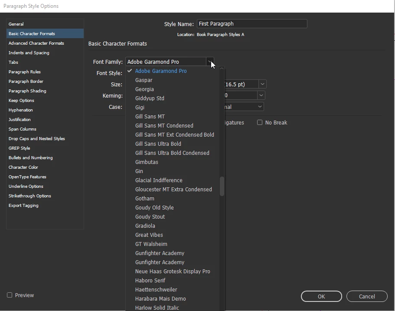Dismiss dialog with Cancel button
395x311 pixels.
(367, 296)
